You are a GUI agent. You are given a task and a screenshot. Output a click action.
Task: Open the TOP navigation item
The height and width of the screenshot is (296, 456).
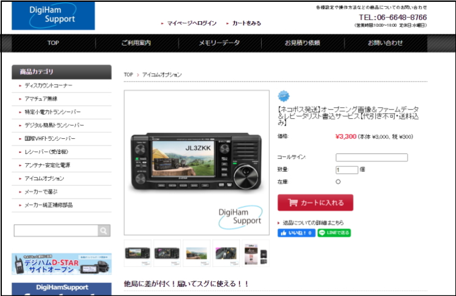pos(53,43)
